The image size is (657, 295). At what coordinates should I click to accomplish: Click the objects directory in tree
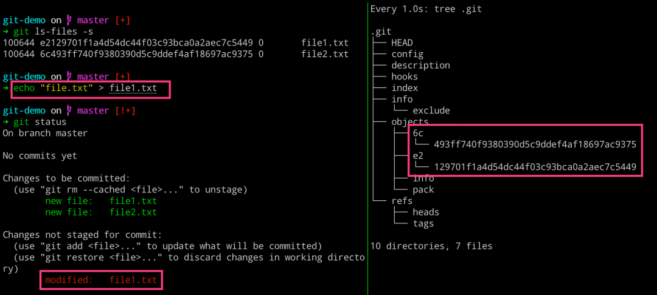[x=410, y=122]
